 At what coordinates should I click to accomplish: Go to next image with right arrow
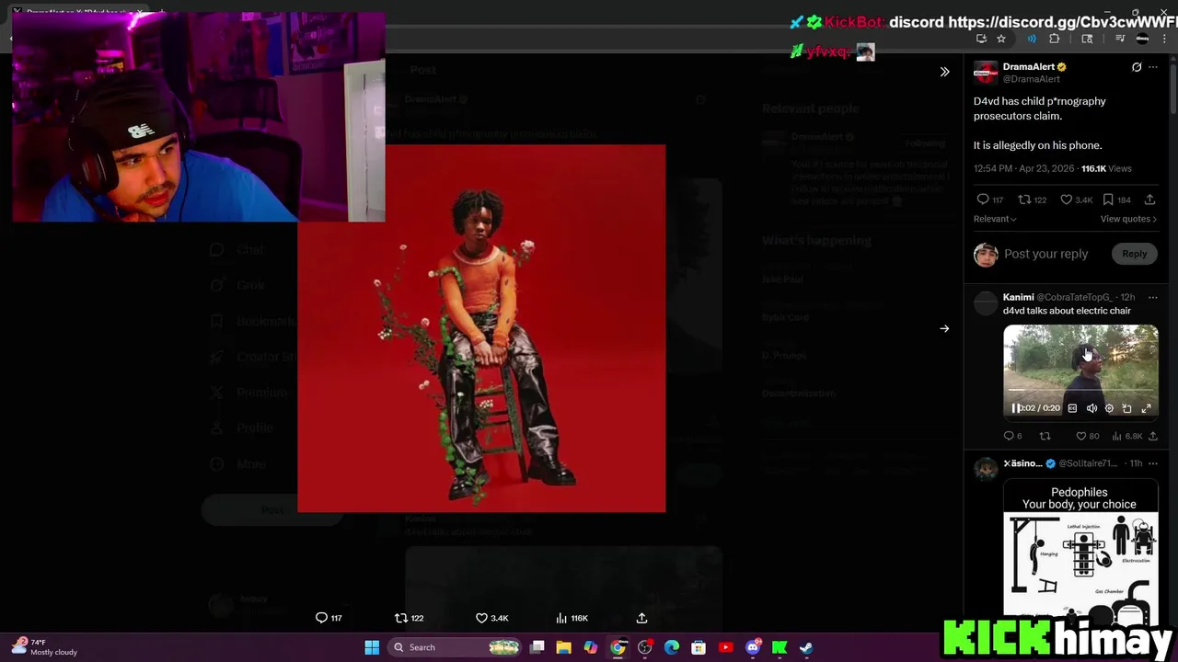coord(944,328)
